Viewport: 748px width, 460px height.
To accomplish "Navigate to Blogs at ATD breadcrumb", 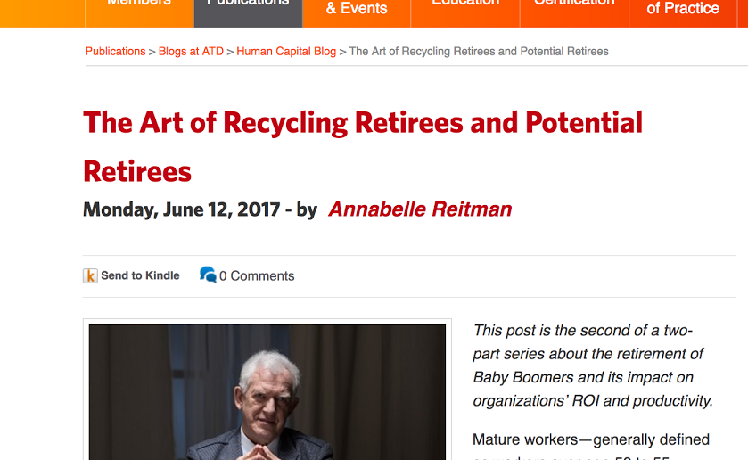I will (x=191, y=52).
